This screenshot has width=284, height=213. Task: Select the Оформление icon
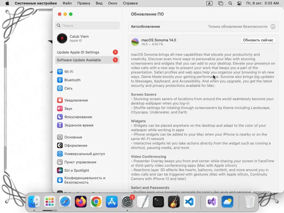(60, 145)
